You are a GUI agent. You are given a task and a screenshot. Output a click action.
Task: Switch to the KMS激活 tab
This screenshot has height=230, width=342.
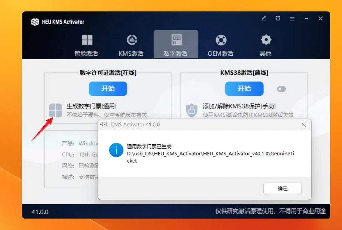[131, 45]
